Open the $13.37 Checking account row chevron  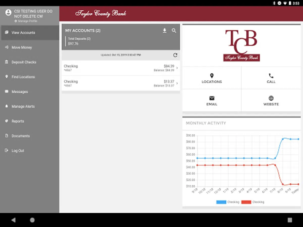(x=177, y=83)
